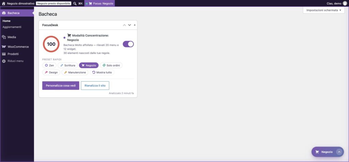Image resolution: width=349 pixels, height=162 pixels.
Task: Click the 100 clutter score circle
Action: pyautogui.click(x=51, y=44)
